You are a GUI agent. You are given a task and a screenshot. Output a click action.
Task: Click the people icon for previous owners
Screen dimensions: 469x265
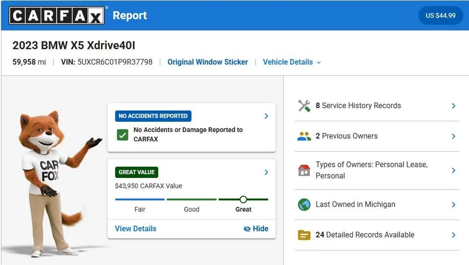304,136
